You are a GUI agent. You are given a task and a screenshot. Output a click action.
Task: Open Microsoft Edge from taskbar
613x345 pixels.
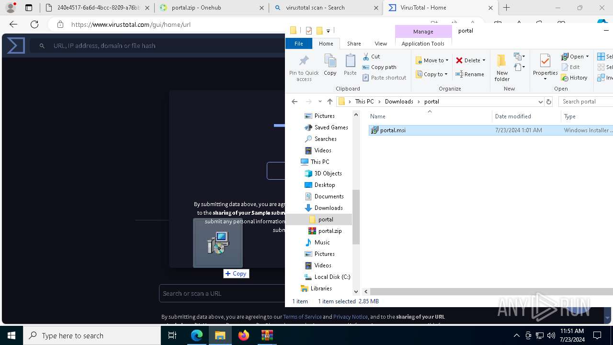197,335
